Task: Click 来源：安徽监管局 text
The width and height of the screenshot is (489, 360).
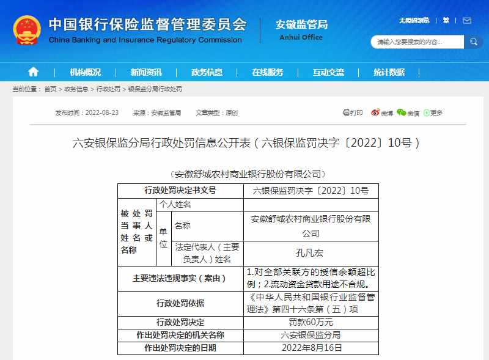Action: point(157,112)
